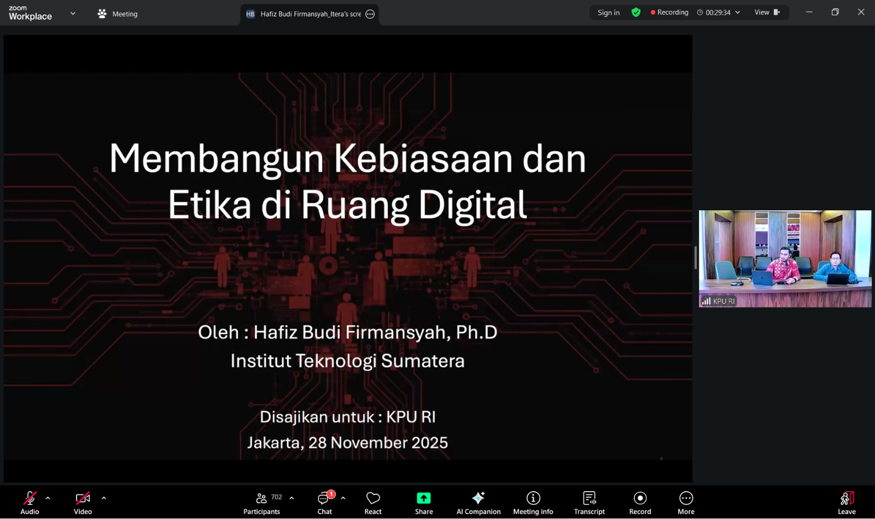Click the green encryption shield icon
The height and width of the screenshot is (519, 875).
[x=636, y=12]
